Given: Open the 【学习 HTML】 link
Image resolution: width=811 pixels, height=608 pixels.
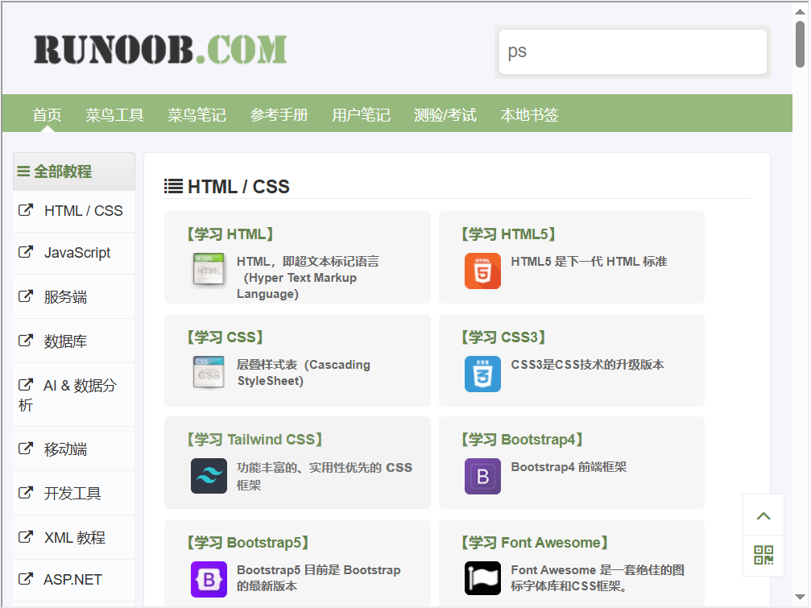Looking at the screenshot, I should 230,234.
